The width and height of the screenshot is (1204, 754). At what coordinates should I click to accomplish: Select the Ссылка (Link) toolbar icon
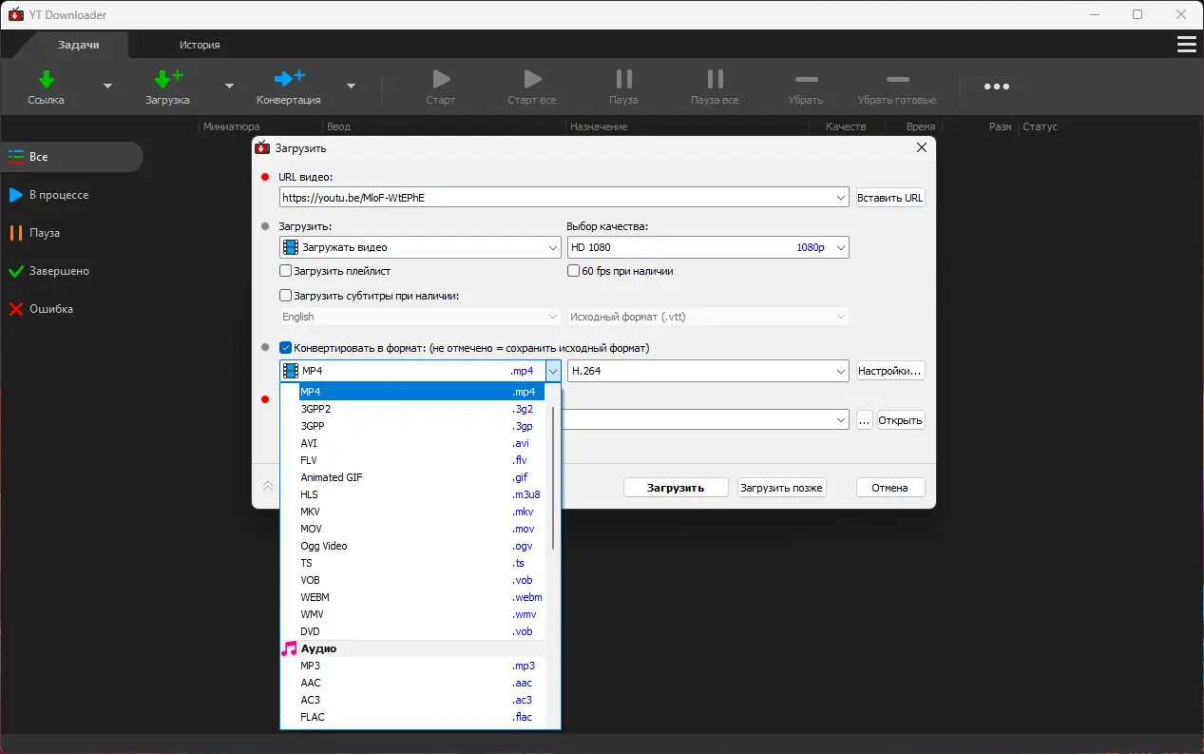coord(45,86)
